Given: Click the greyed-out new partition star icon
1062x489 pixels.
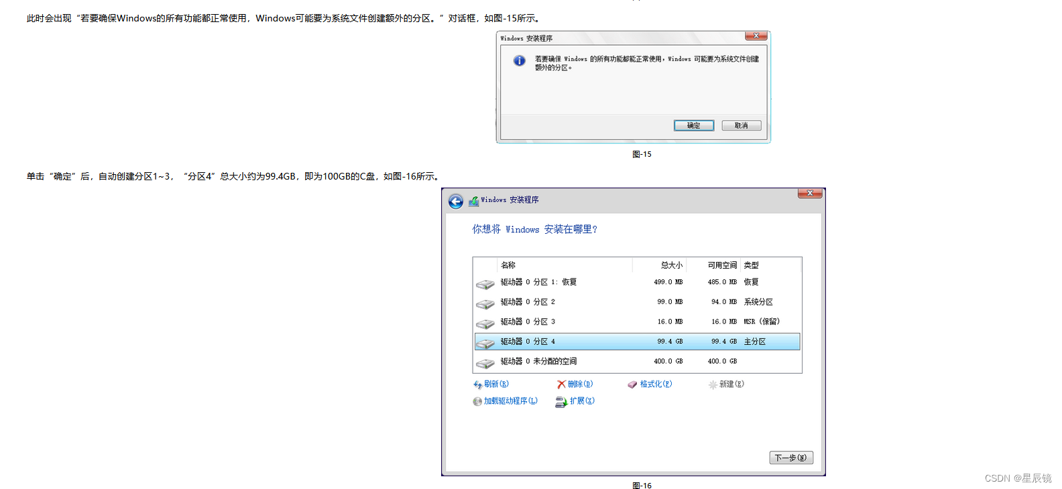Looking at the screenshot, I should [x=713, y=385].
